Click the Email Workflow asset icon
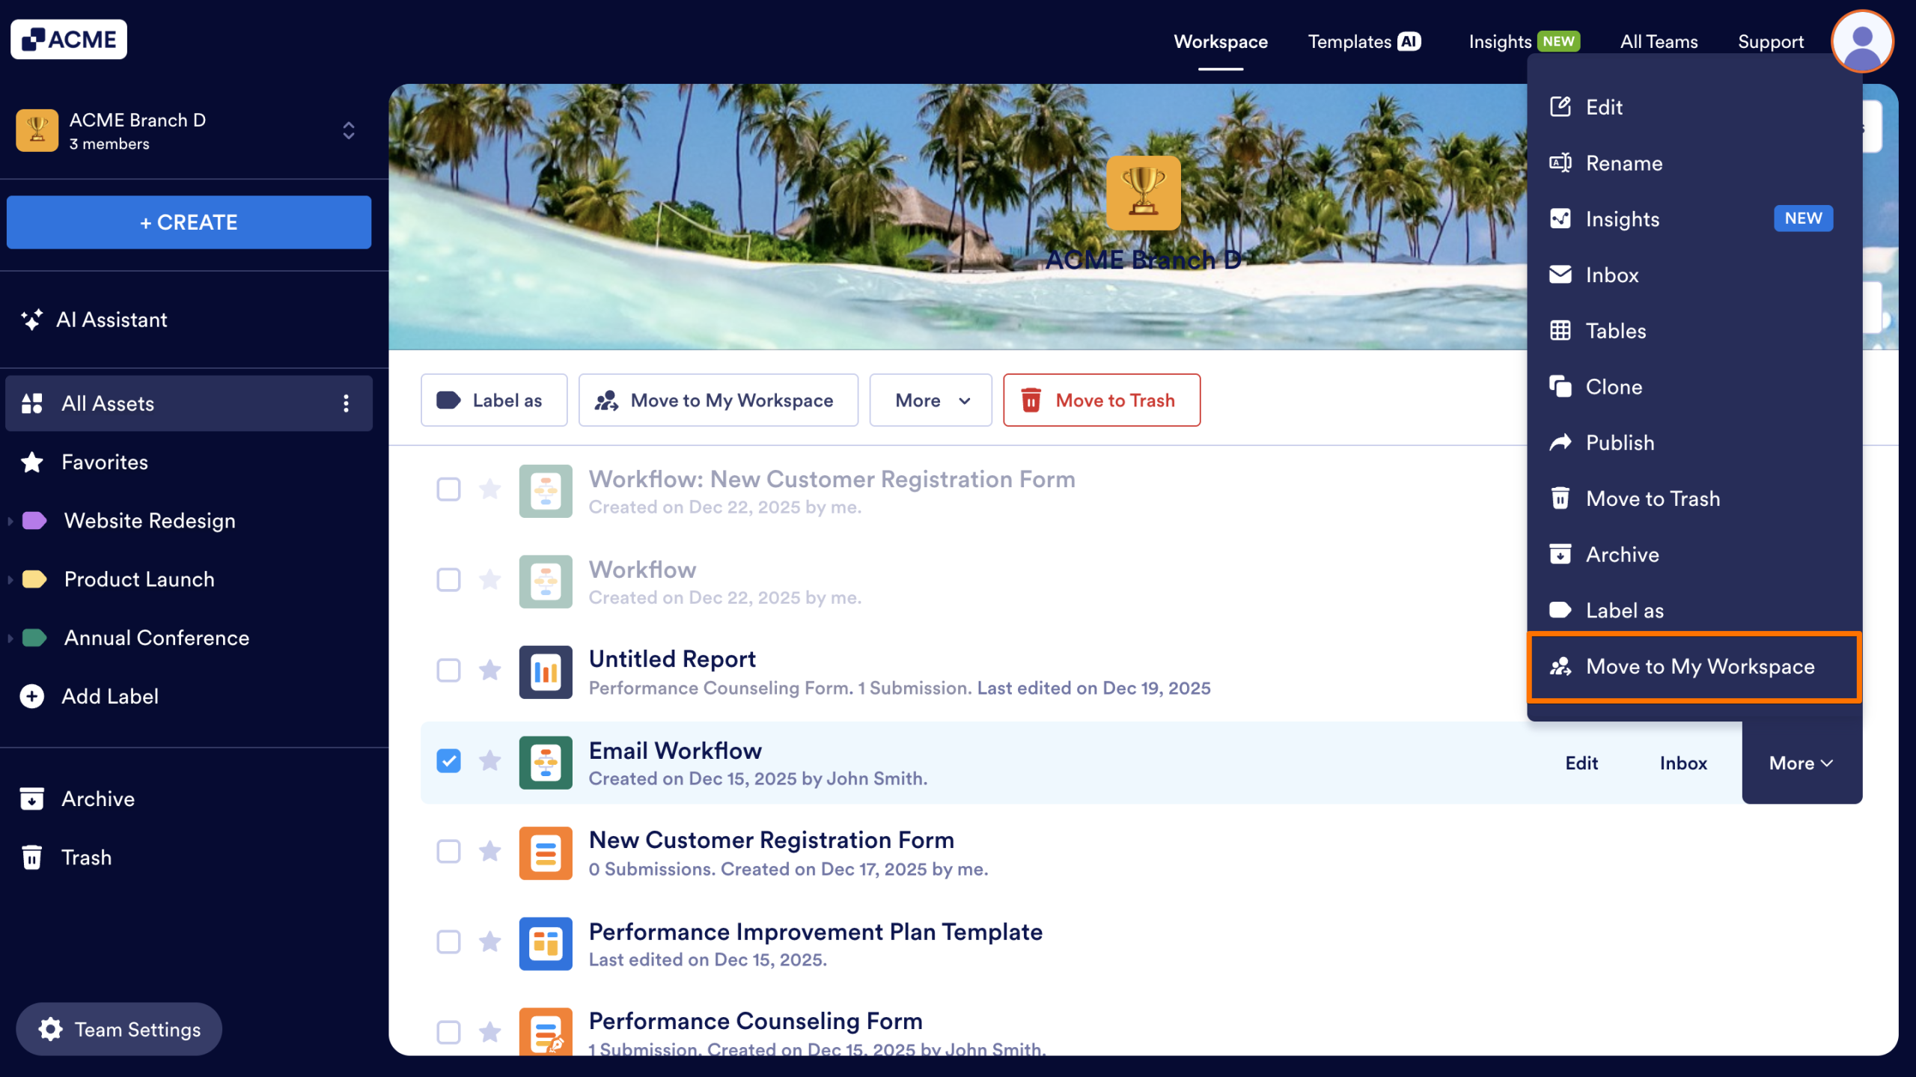 [x=546, y=763]
